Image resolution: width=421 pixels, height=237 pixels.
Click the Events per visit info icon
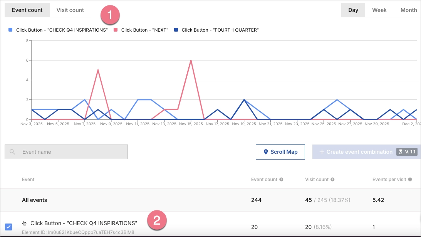[x=410, y=180]
